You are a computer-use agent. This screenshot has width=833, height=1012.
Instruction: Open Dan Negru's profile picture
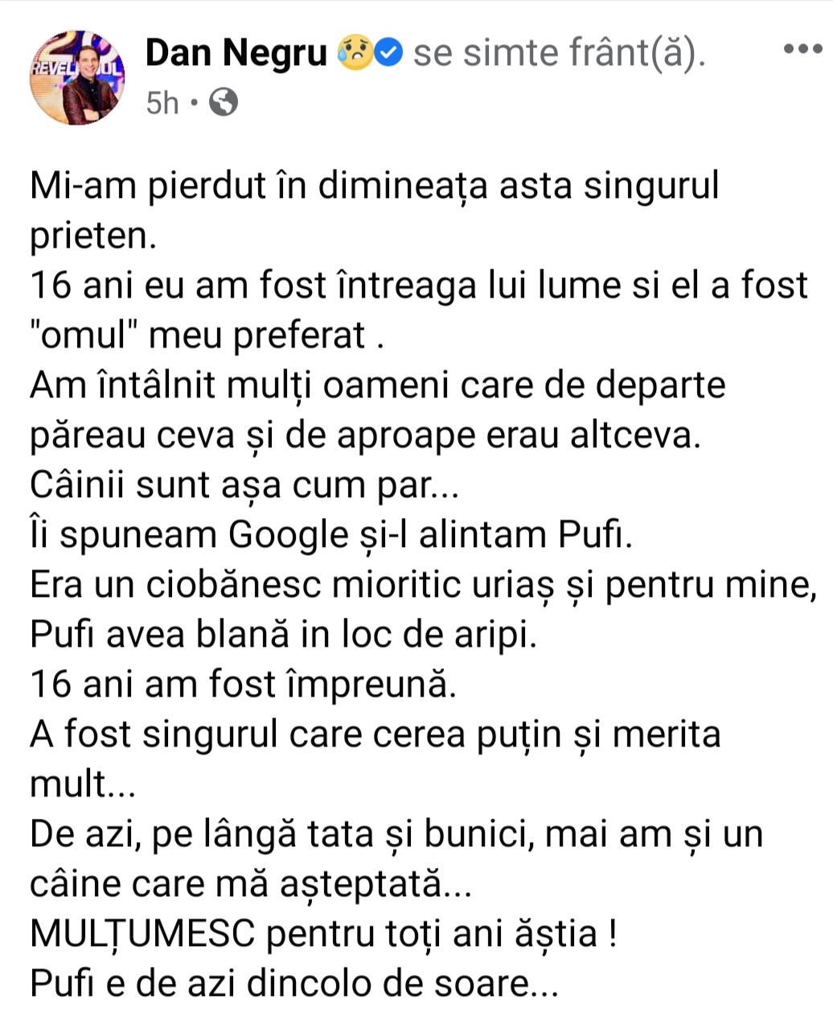79,78
